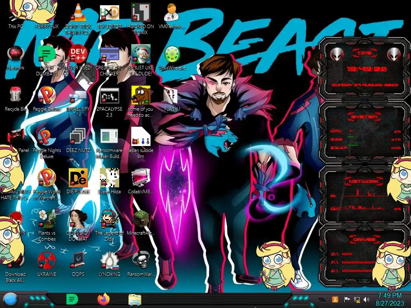This screenshot has width=411, height=308.
Task: Launch Super Hilda
Action: [x=109, y=181]
